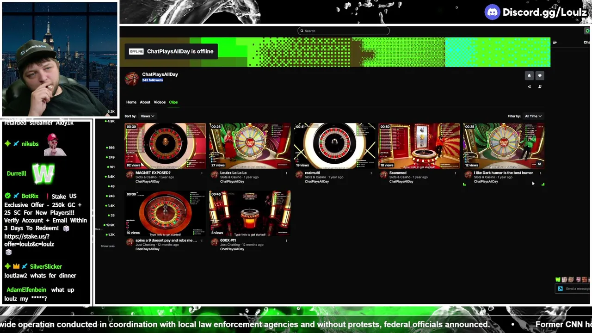This screenshot has width=592, height=333.
Task: Open the About tab
Action: click(x=145, y=102)
